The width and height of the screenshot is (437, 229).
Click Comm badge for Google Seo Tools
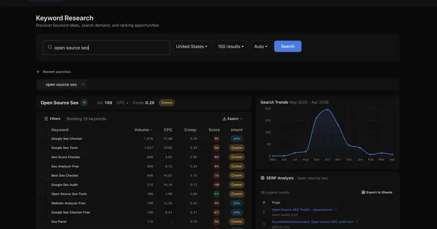(x=237, y=148)
